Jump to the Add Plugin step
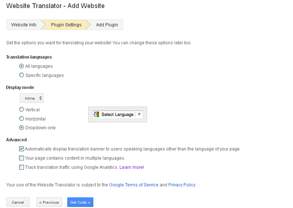The height and width of the screenshot is (208, 293). 107,25
